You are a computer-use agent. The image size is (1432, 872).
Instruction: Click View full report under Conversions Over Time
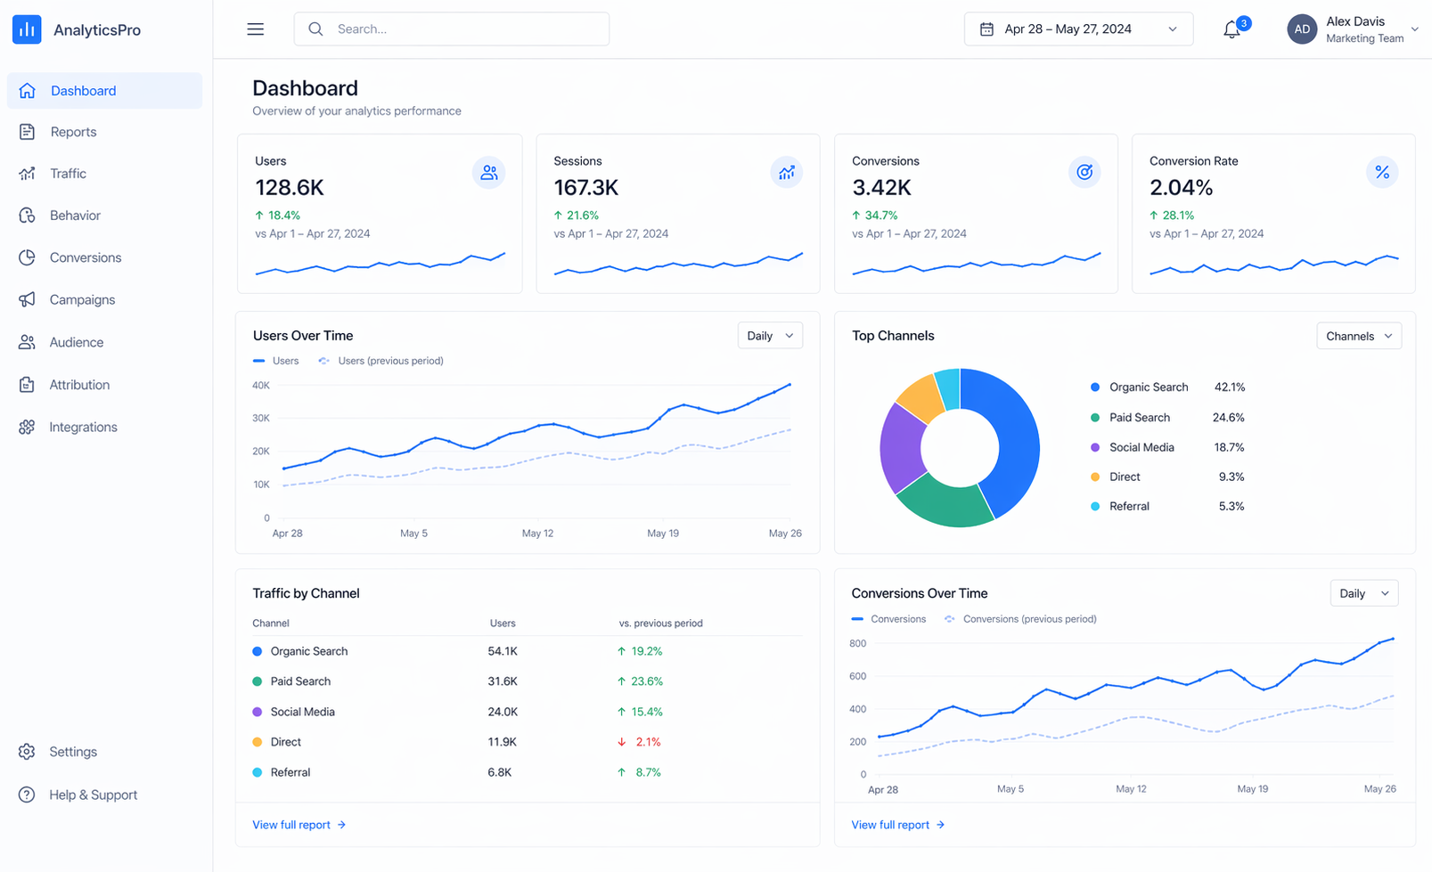[x=898, y=825]
